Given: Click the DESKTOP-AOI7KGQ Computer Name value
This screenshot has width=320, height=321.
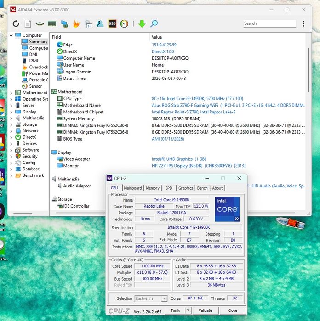Looking at the screenshot, I should click(170, 58).
